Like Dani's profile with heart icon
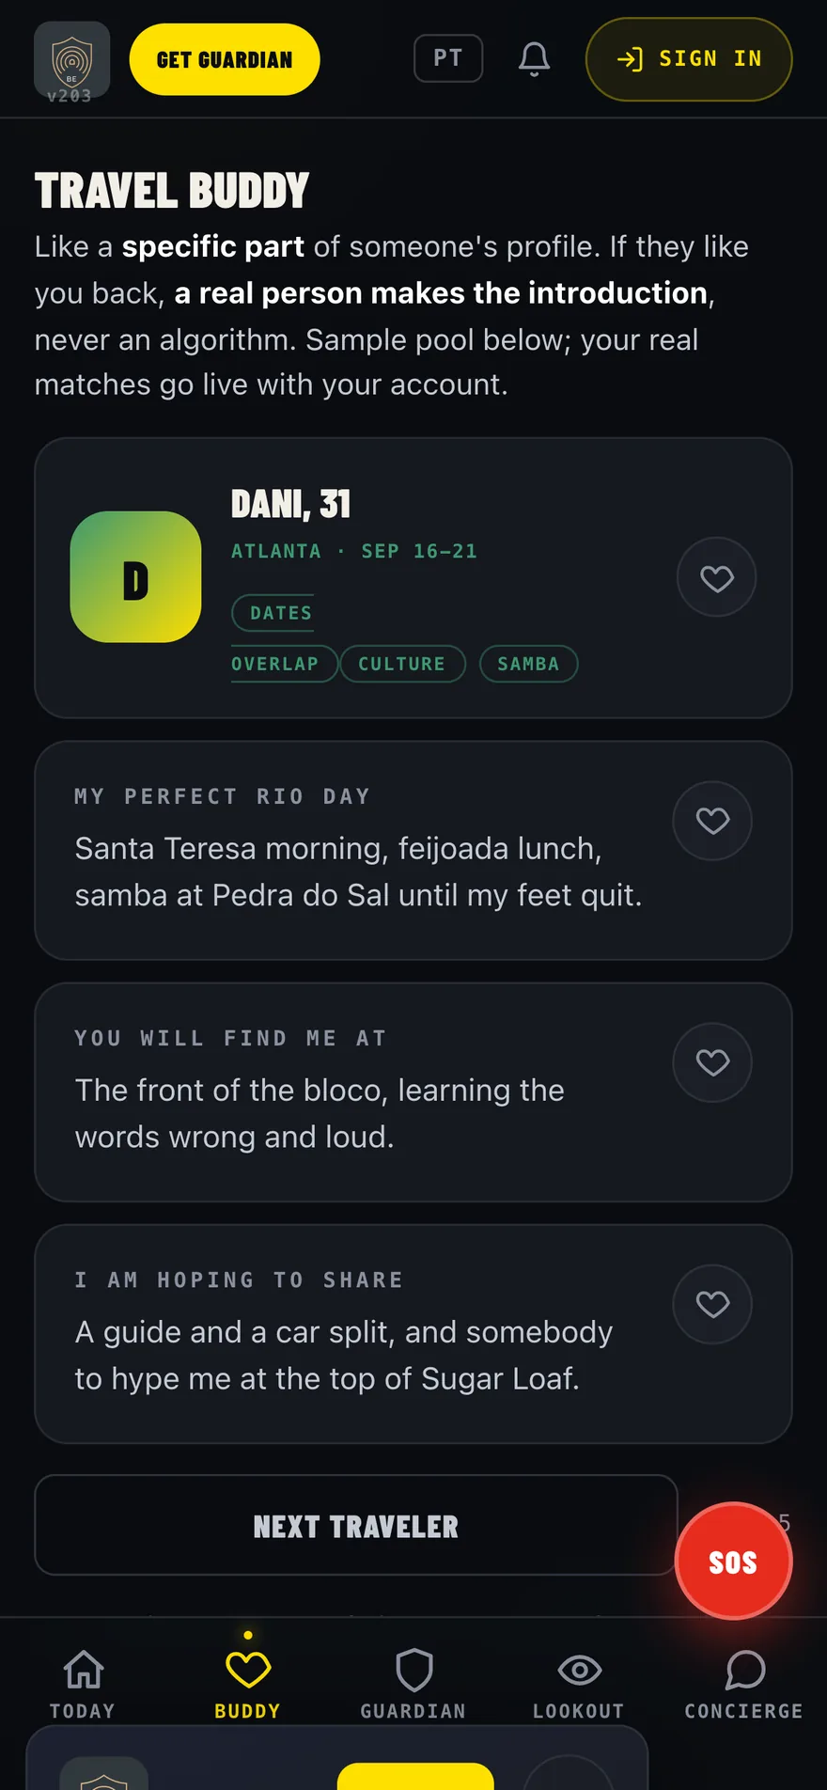The height and width of the screenshot is (1790, 827). (716, 577)
